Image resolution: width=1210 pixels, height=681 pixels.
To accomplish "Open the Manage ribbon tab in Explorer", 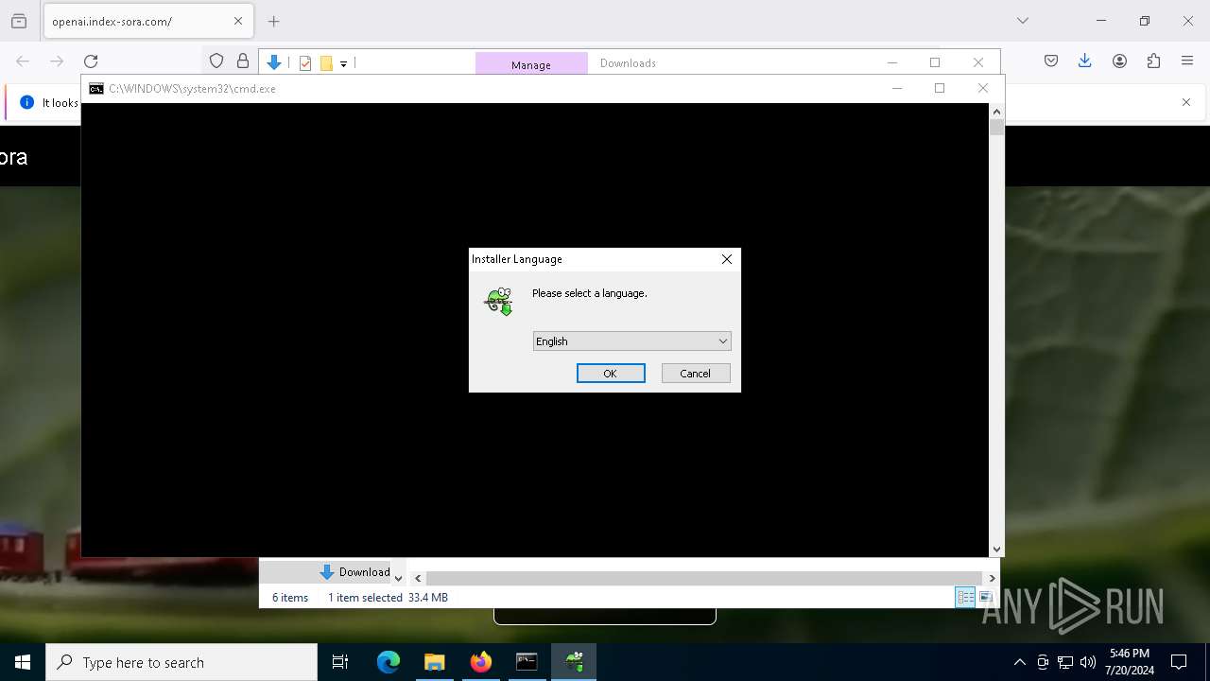I will tap(531, 63).
